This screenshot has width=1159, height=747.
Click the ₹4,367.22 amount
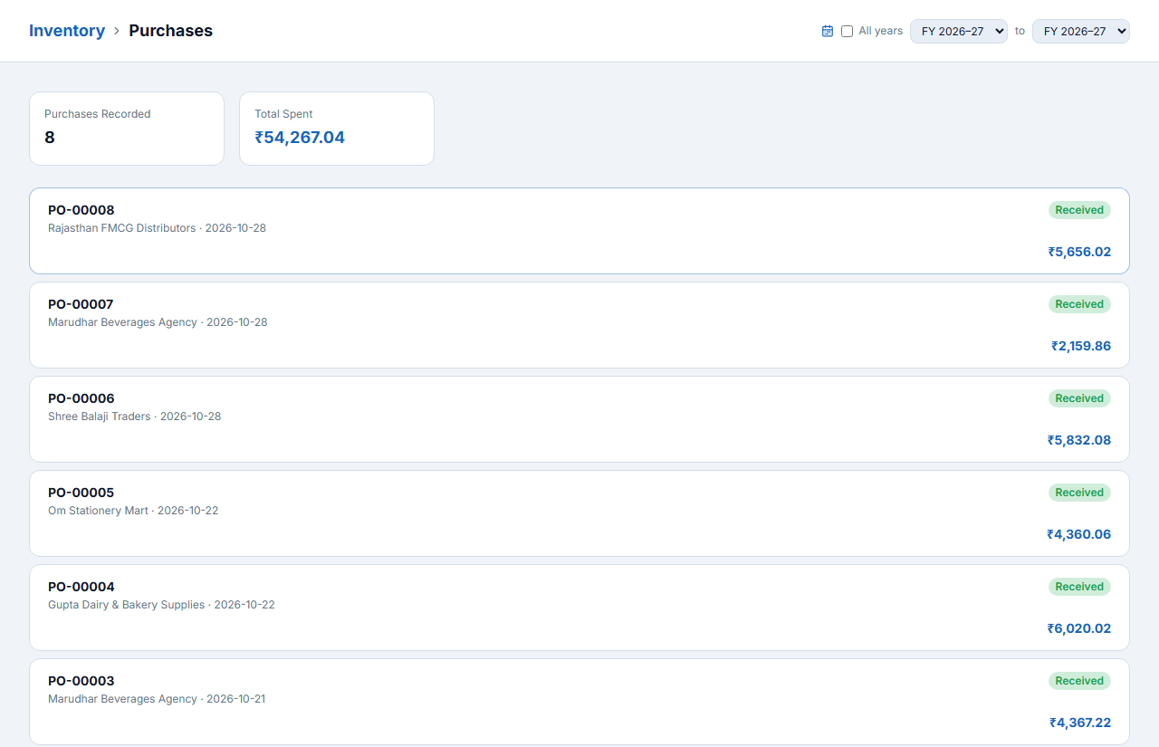tap(1080, 723)
